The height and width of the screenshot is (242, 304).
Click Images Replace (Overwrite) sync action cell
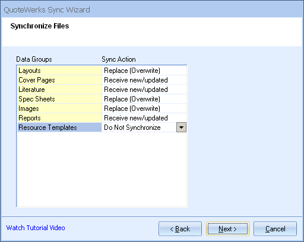click(144, 109)
